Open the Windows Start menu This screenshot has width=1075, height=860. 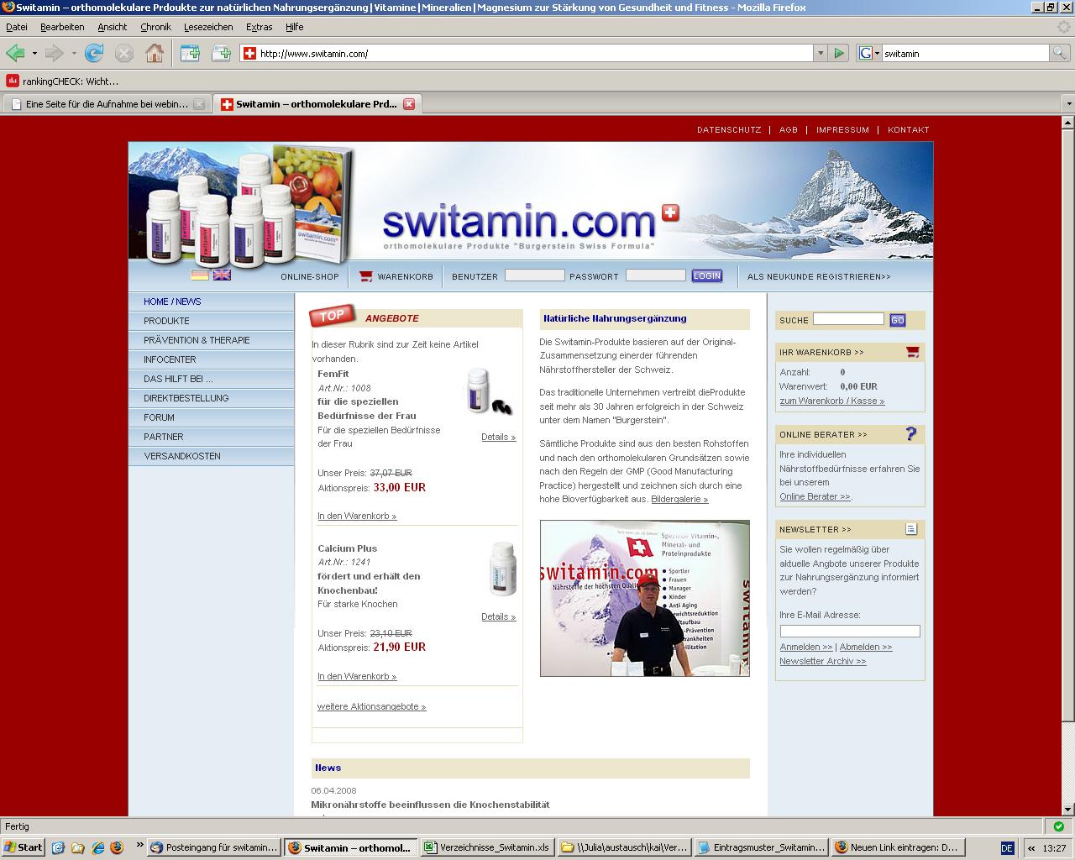click(x=24, y=847)
